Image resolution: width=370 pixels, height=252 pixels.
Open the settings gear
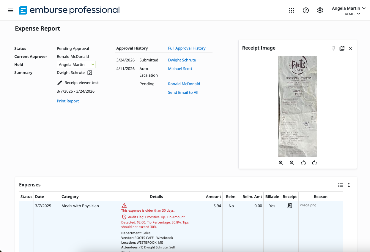320,10
